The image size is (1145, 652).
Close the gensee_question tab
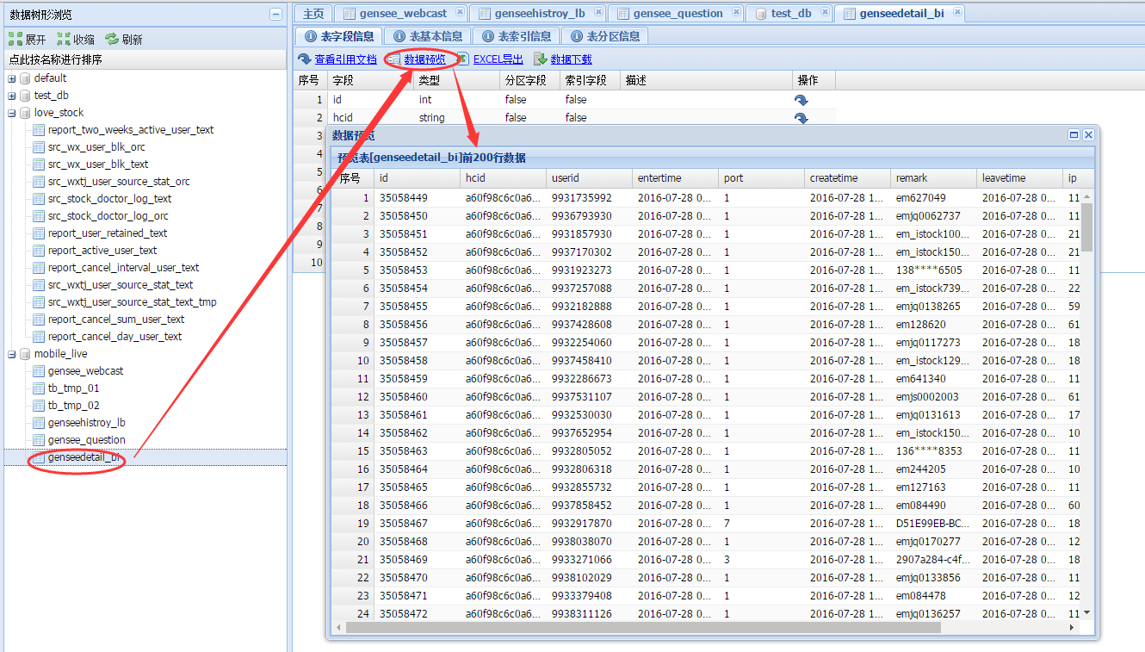[736, 12]
